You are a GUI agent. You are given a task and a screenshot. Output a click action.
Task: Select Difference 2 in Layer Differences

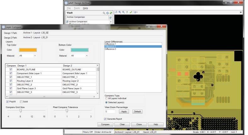(x=133, y=47)
